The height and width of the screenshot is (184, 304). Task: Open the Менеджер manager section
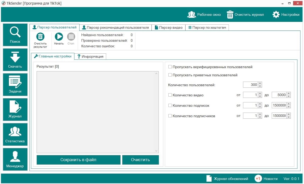click(15, 159)
